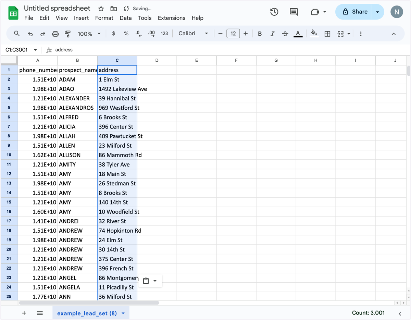
Task: Decrease font size with minus button
Action: click(x=220, y=34)
